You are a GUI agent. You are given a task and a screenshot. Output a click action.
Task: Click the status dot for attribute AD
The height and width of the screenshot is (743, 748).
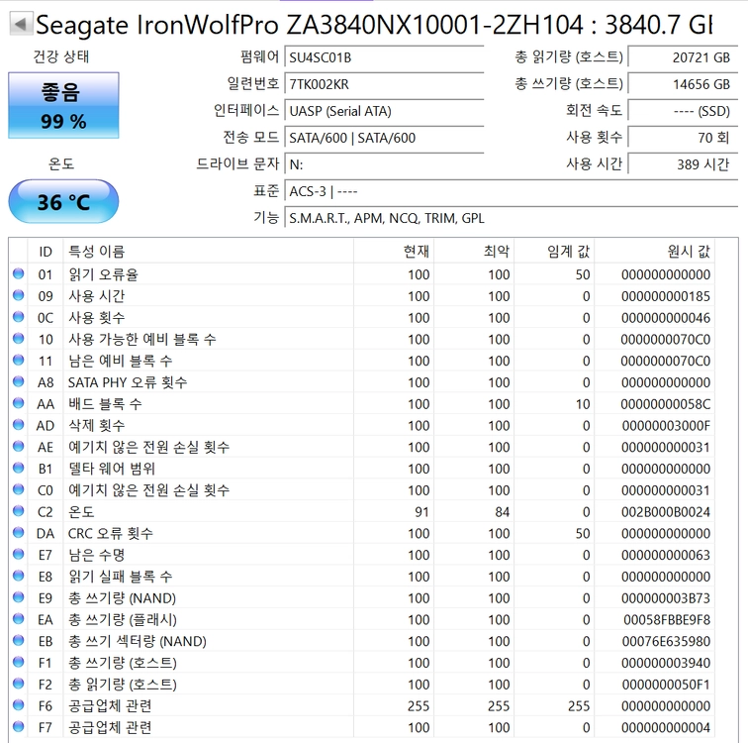pyautogui.click(x=19, y=425)
